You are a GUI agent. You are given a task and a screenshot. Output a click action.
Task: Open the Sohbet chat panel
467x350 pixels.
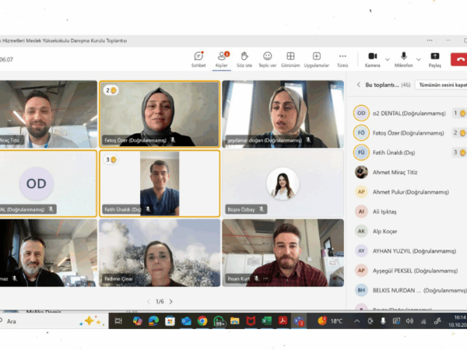(198, 58)
